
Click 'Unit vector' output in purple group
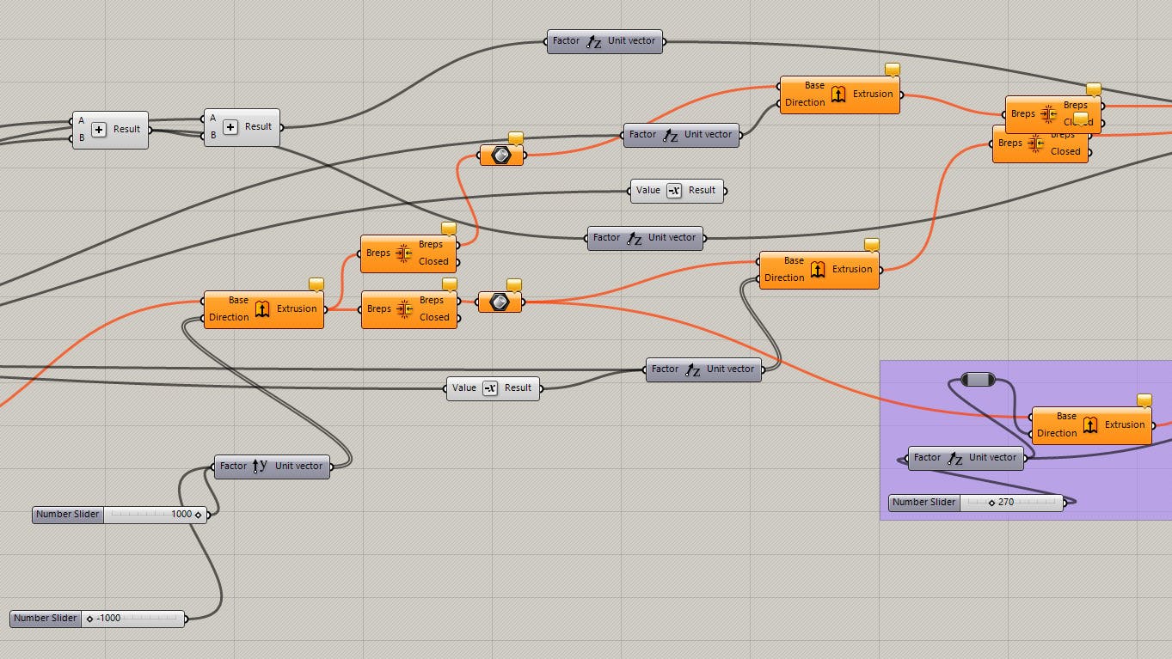pos(992,458)
